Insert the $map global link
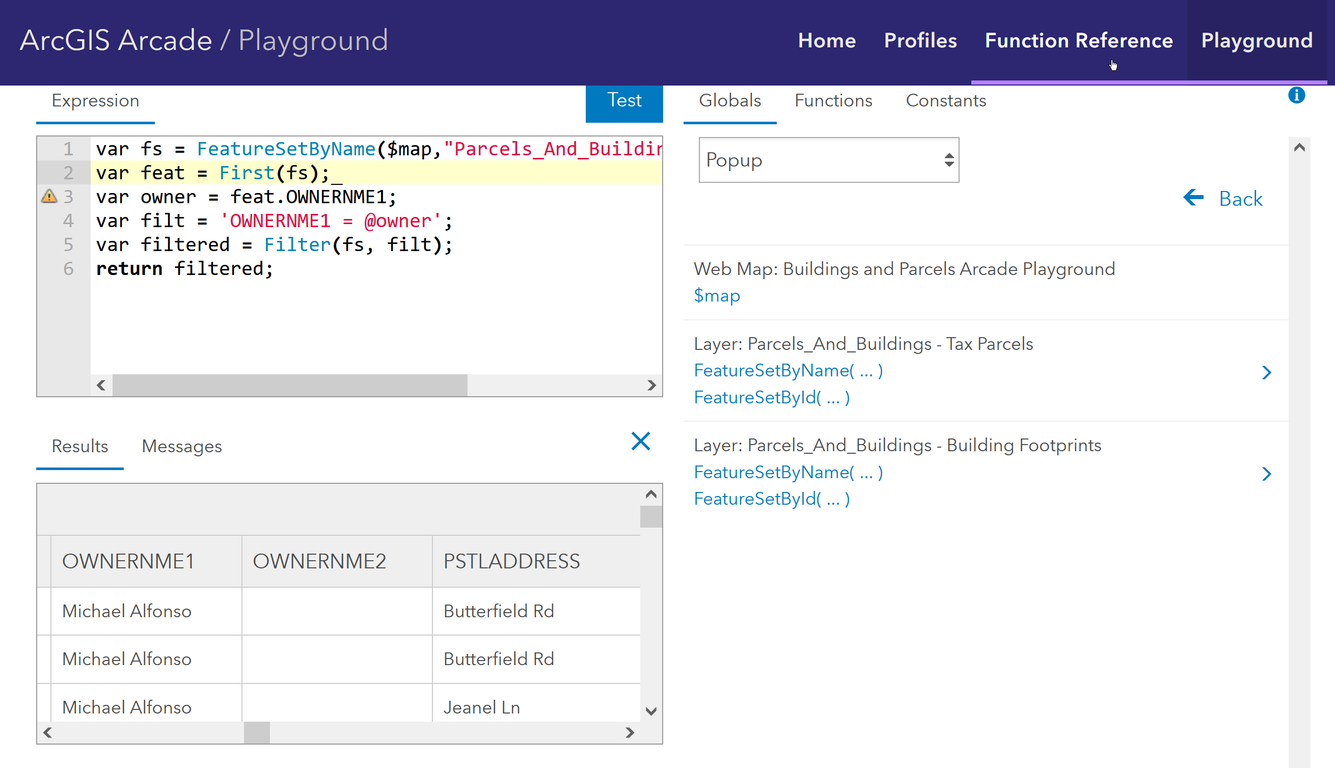The height and width of the screenshot is (768, 1335). pyautogui.click(x=716, y=296)
